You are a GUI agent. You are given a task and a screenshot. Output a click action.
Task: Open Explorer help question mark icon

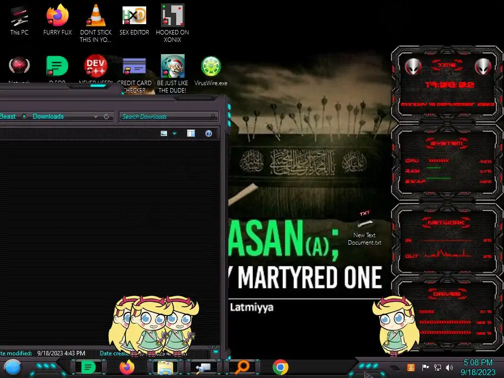click(209, 133)
